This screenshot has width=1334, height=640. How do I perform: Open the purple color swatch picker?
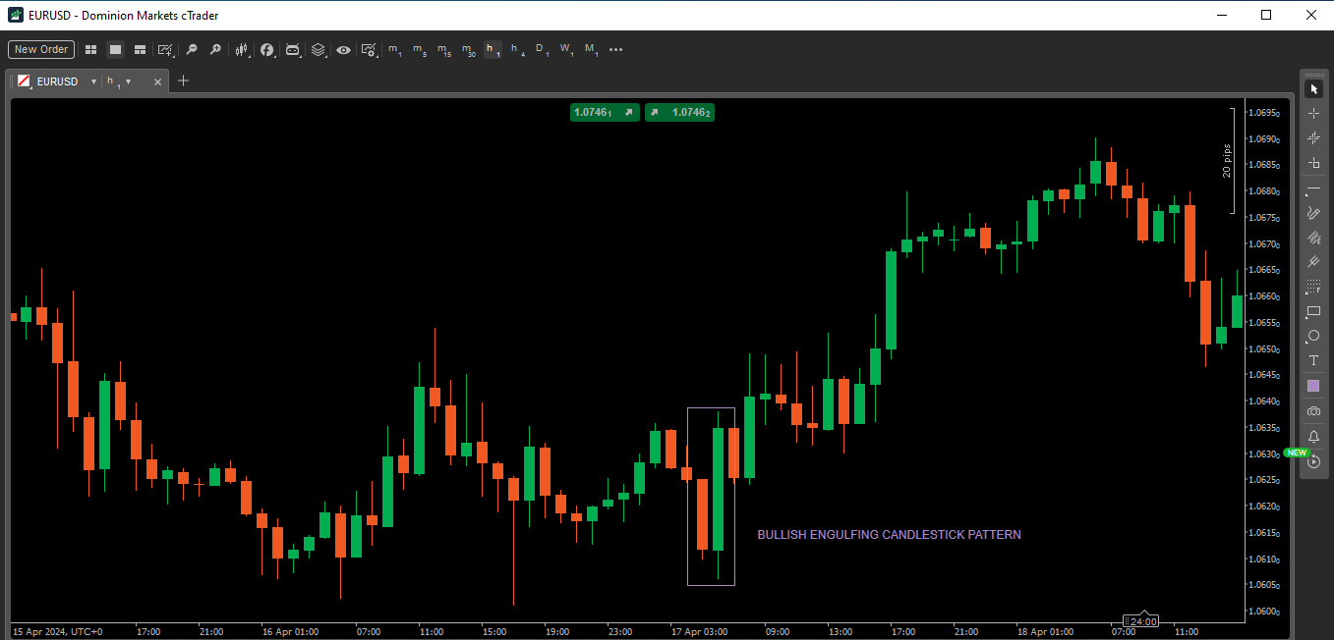[x=1313, y=385]
